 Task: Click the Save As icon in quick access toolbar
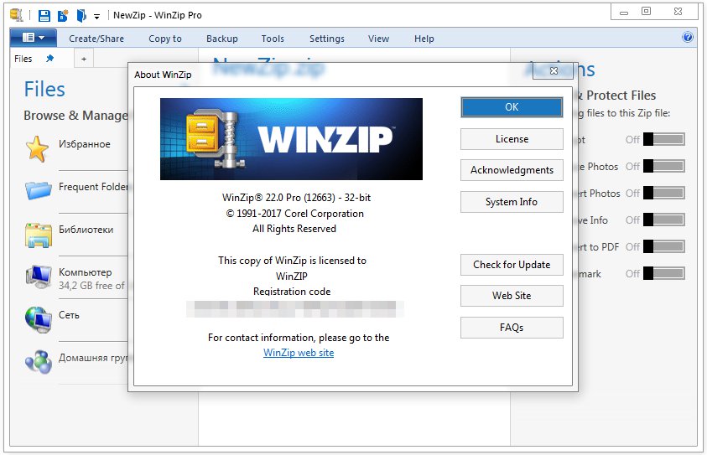coord(63,16)
